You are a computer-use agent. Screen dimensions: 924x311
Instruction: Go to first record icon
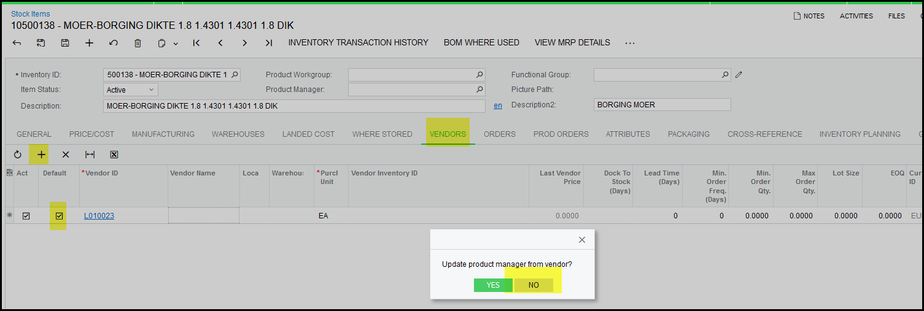coord(196,43)
